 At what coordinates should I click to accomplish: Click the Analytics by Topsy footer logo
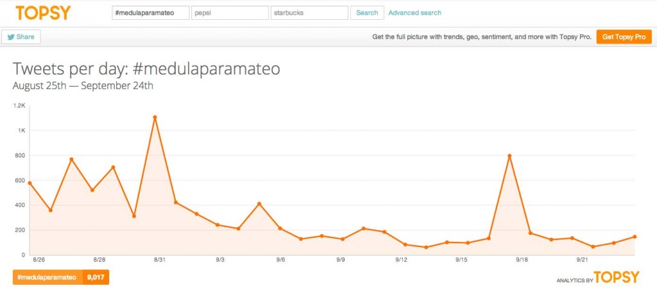pyautogui.click(x=598, y=278)
